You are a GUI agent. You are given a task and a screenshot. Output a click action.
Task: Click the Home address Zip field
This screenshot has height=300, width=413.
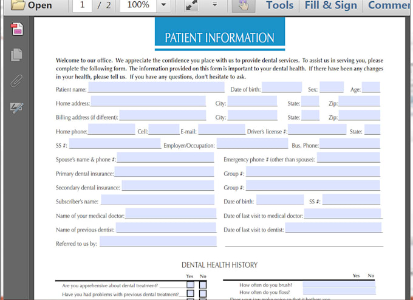(360, 101)
